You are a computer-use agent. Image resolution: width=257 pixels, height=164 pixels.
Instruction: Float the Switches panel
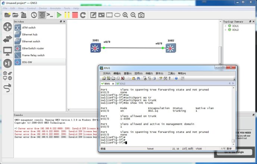pyautogui.click(x=61, y=22)
